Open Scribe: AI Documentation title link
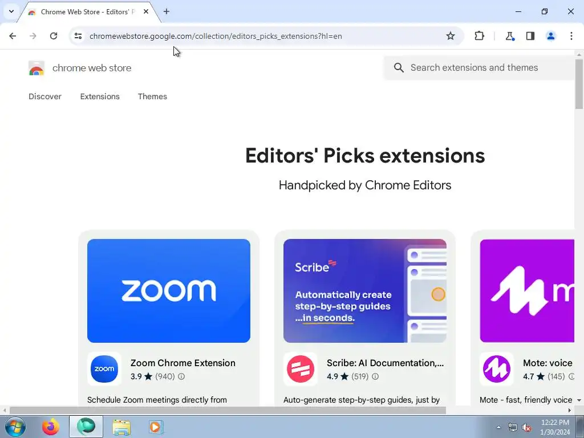Viewport: 584px width, 438px height. coord(385,363)
